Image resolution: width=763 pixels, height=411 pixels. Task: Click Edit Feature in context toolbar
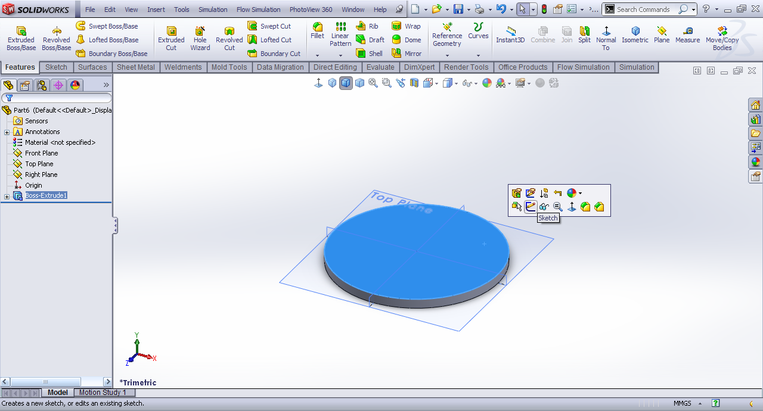pyautogui.click(x=517, y=193)
